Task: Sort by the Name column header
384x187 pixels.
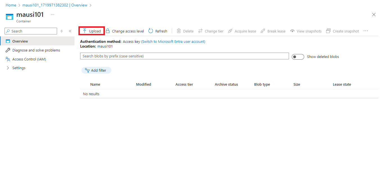Action: coord(95,85)
